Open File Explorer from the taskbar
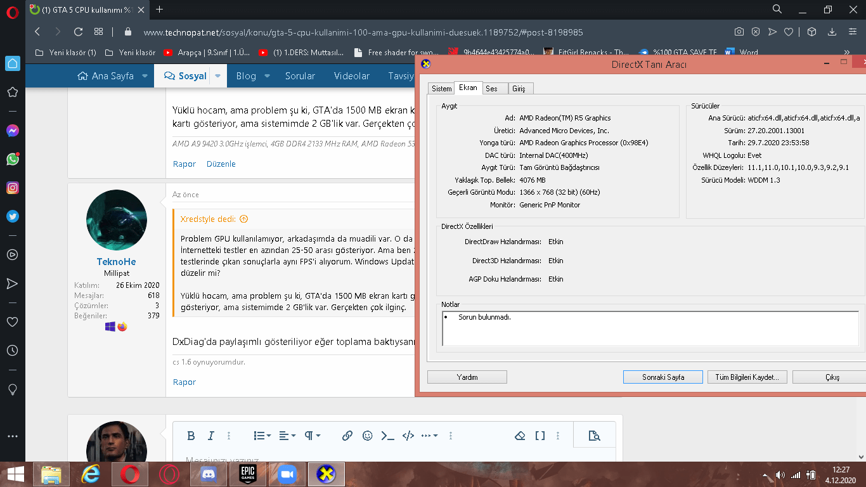 coord(51,474)
